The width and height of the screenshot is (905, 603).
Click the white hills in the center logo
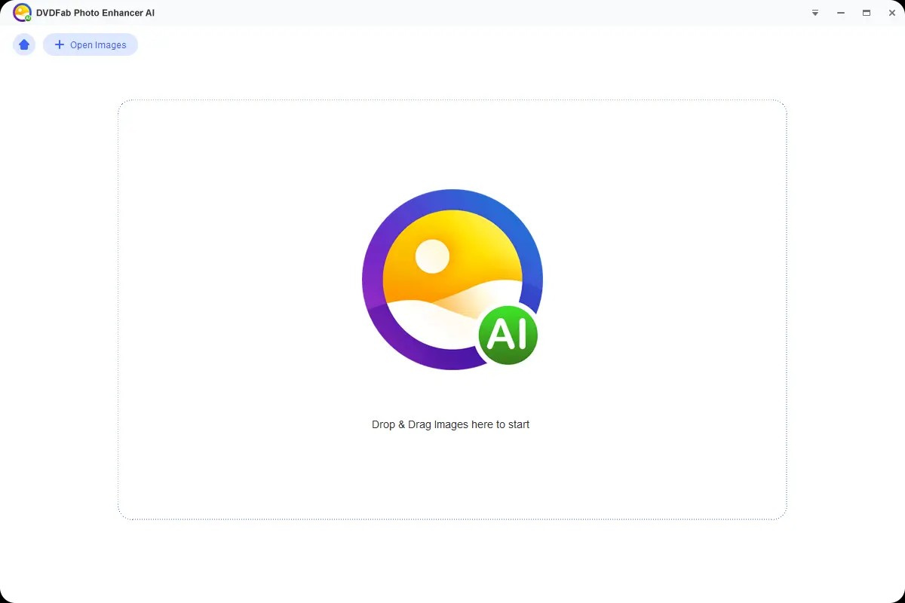422,320
